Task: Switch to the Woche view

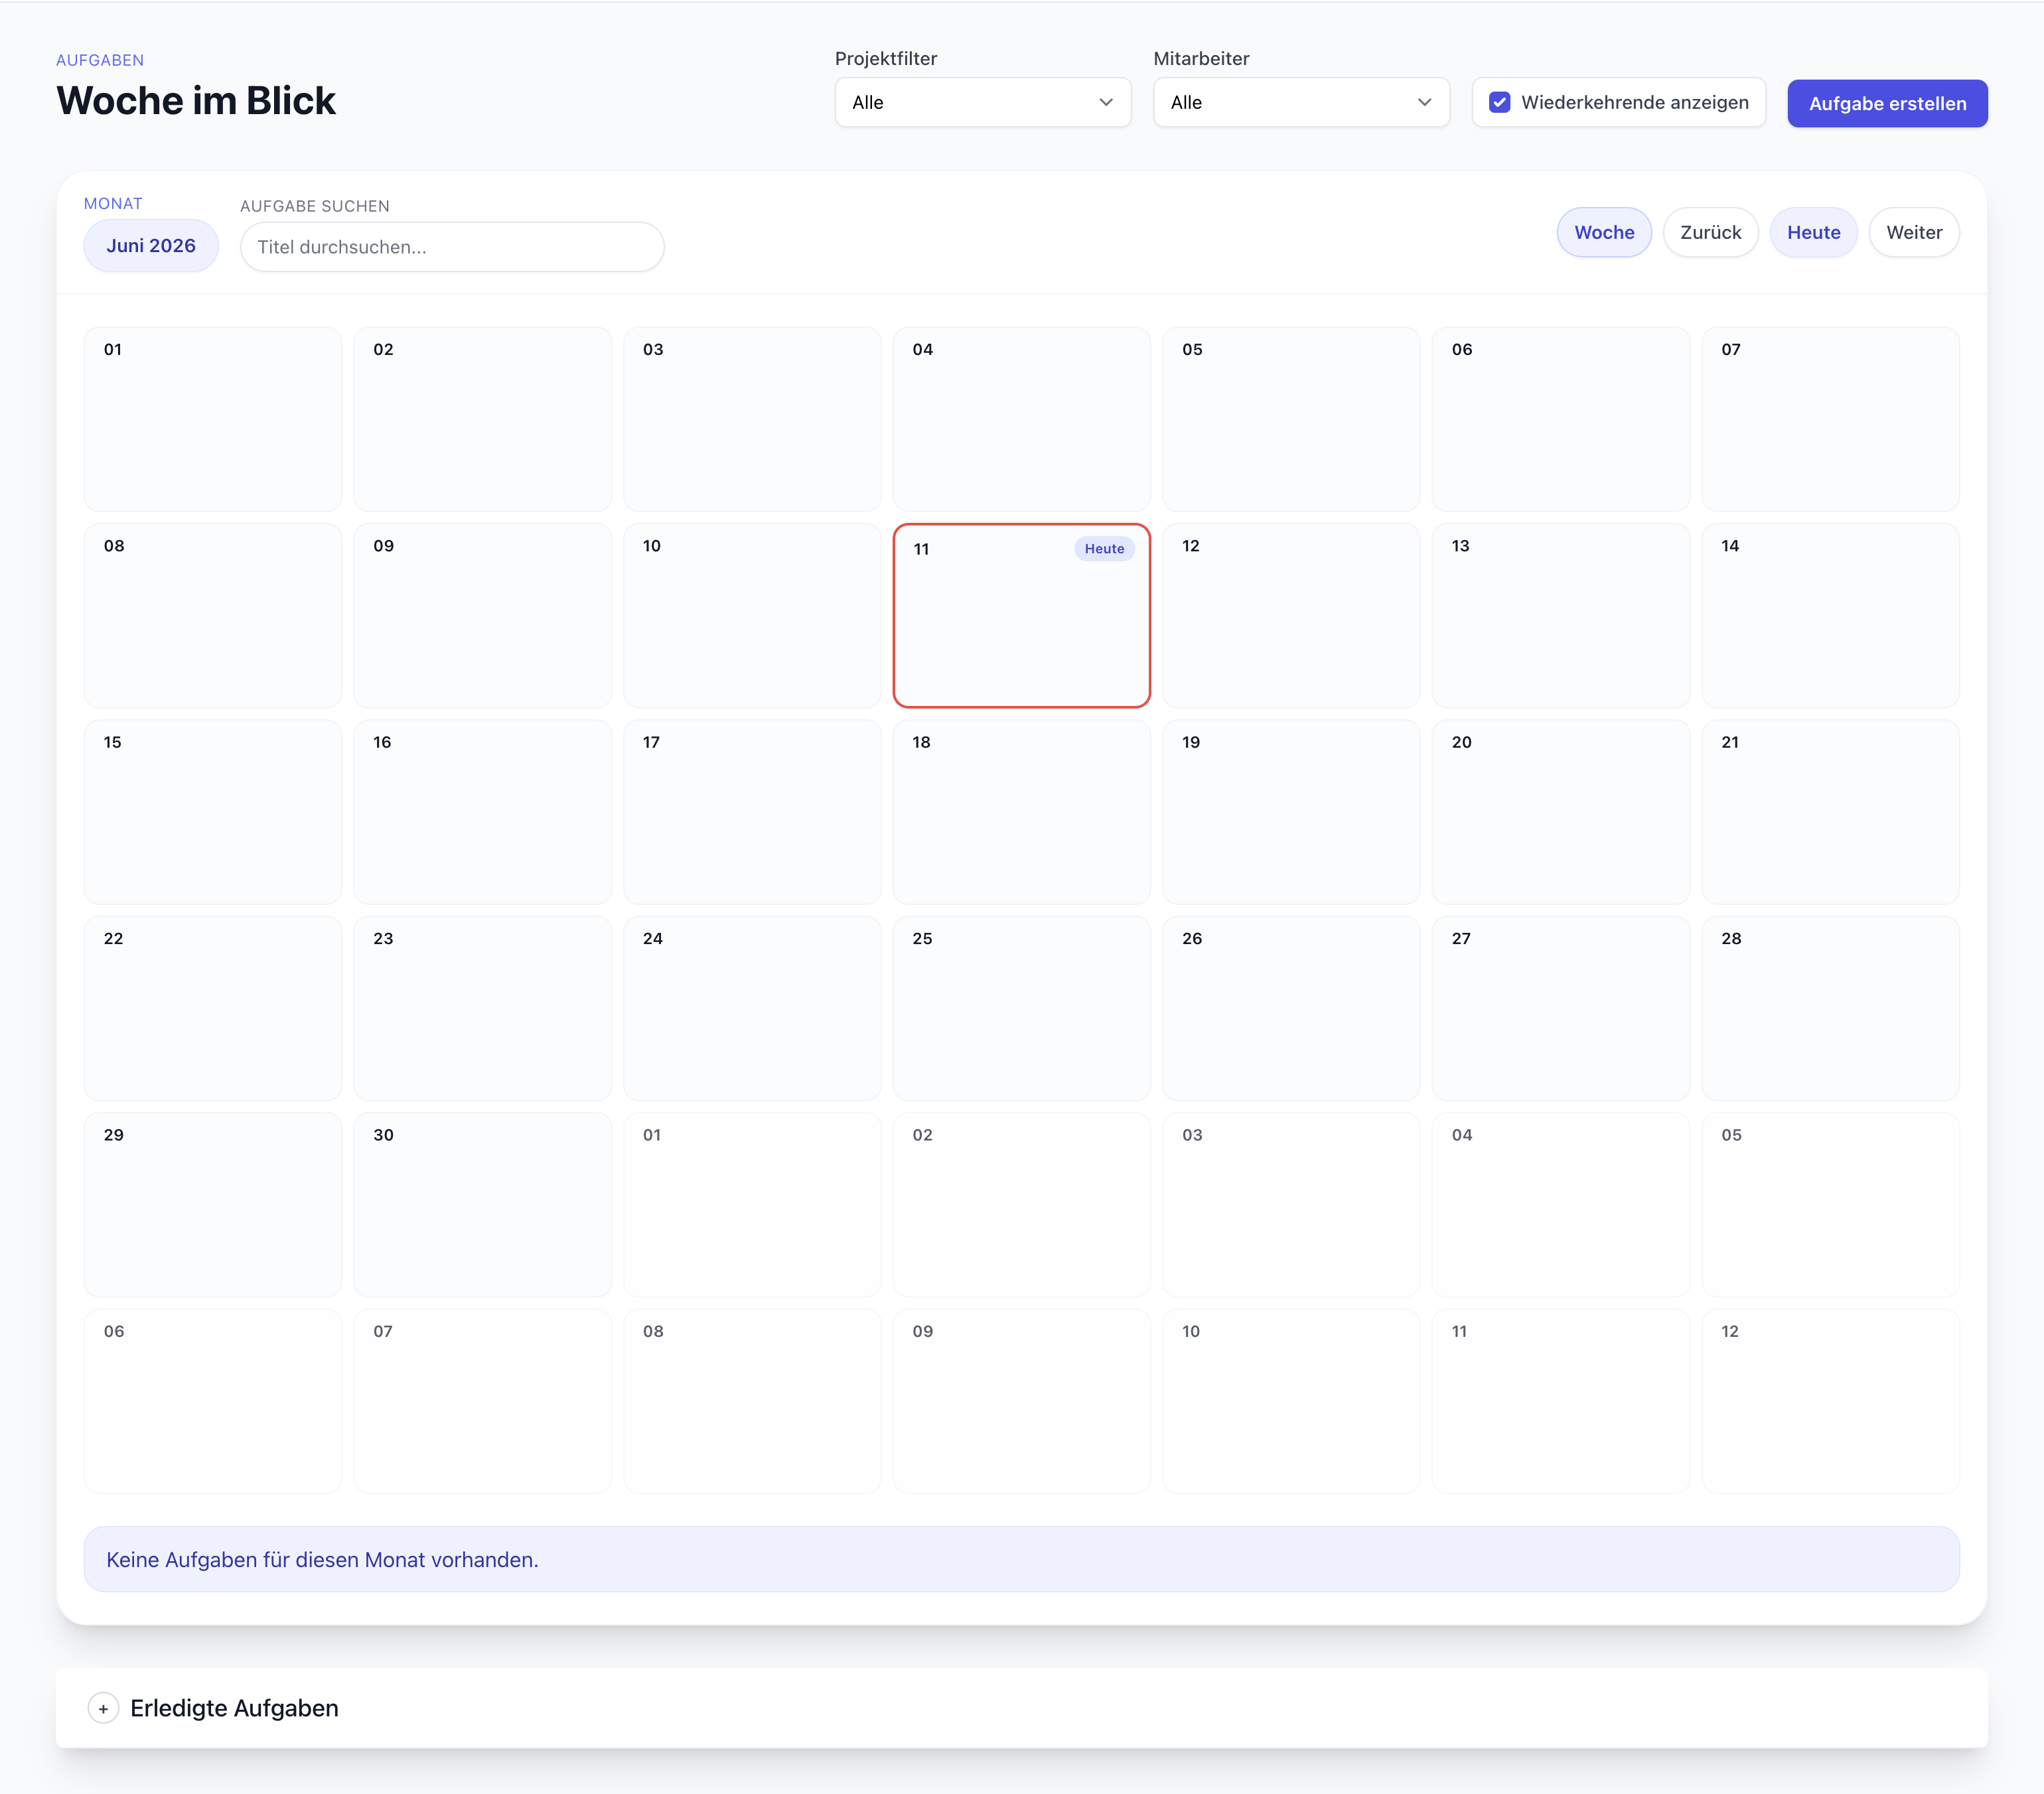Action: tap(1603, 232)
